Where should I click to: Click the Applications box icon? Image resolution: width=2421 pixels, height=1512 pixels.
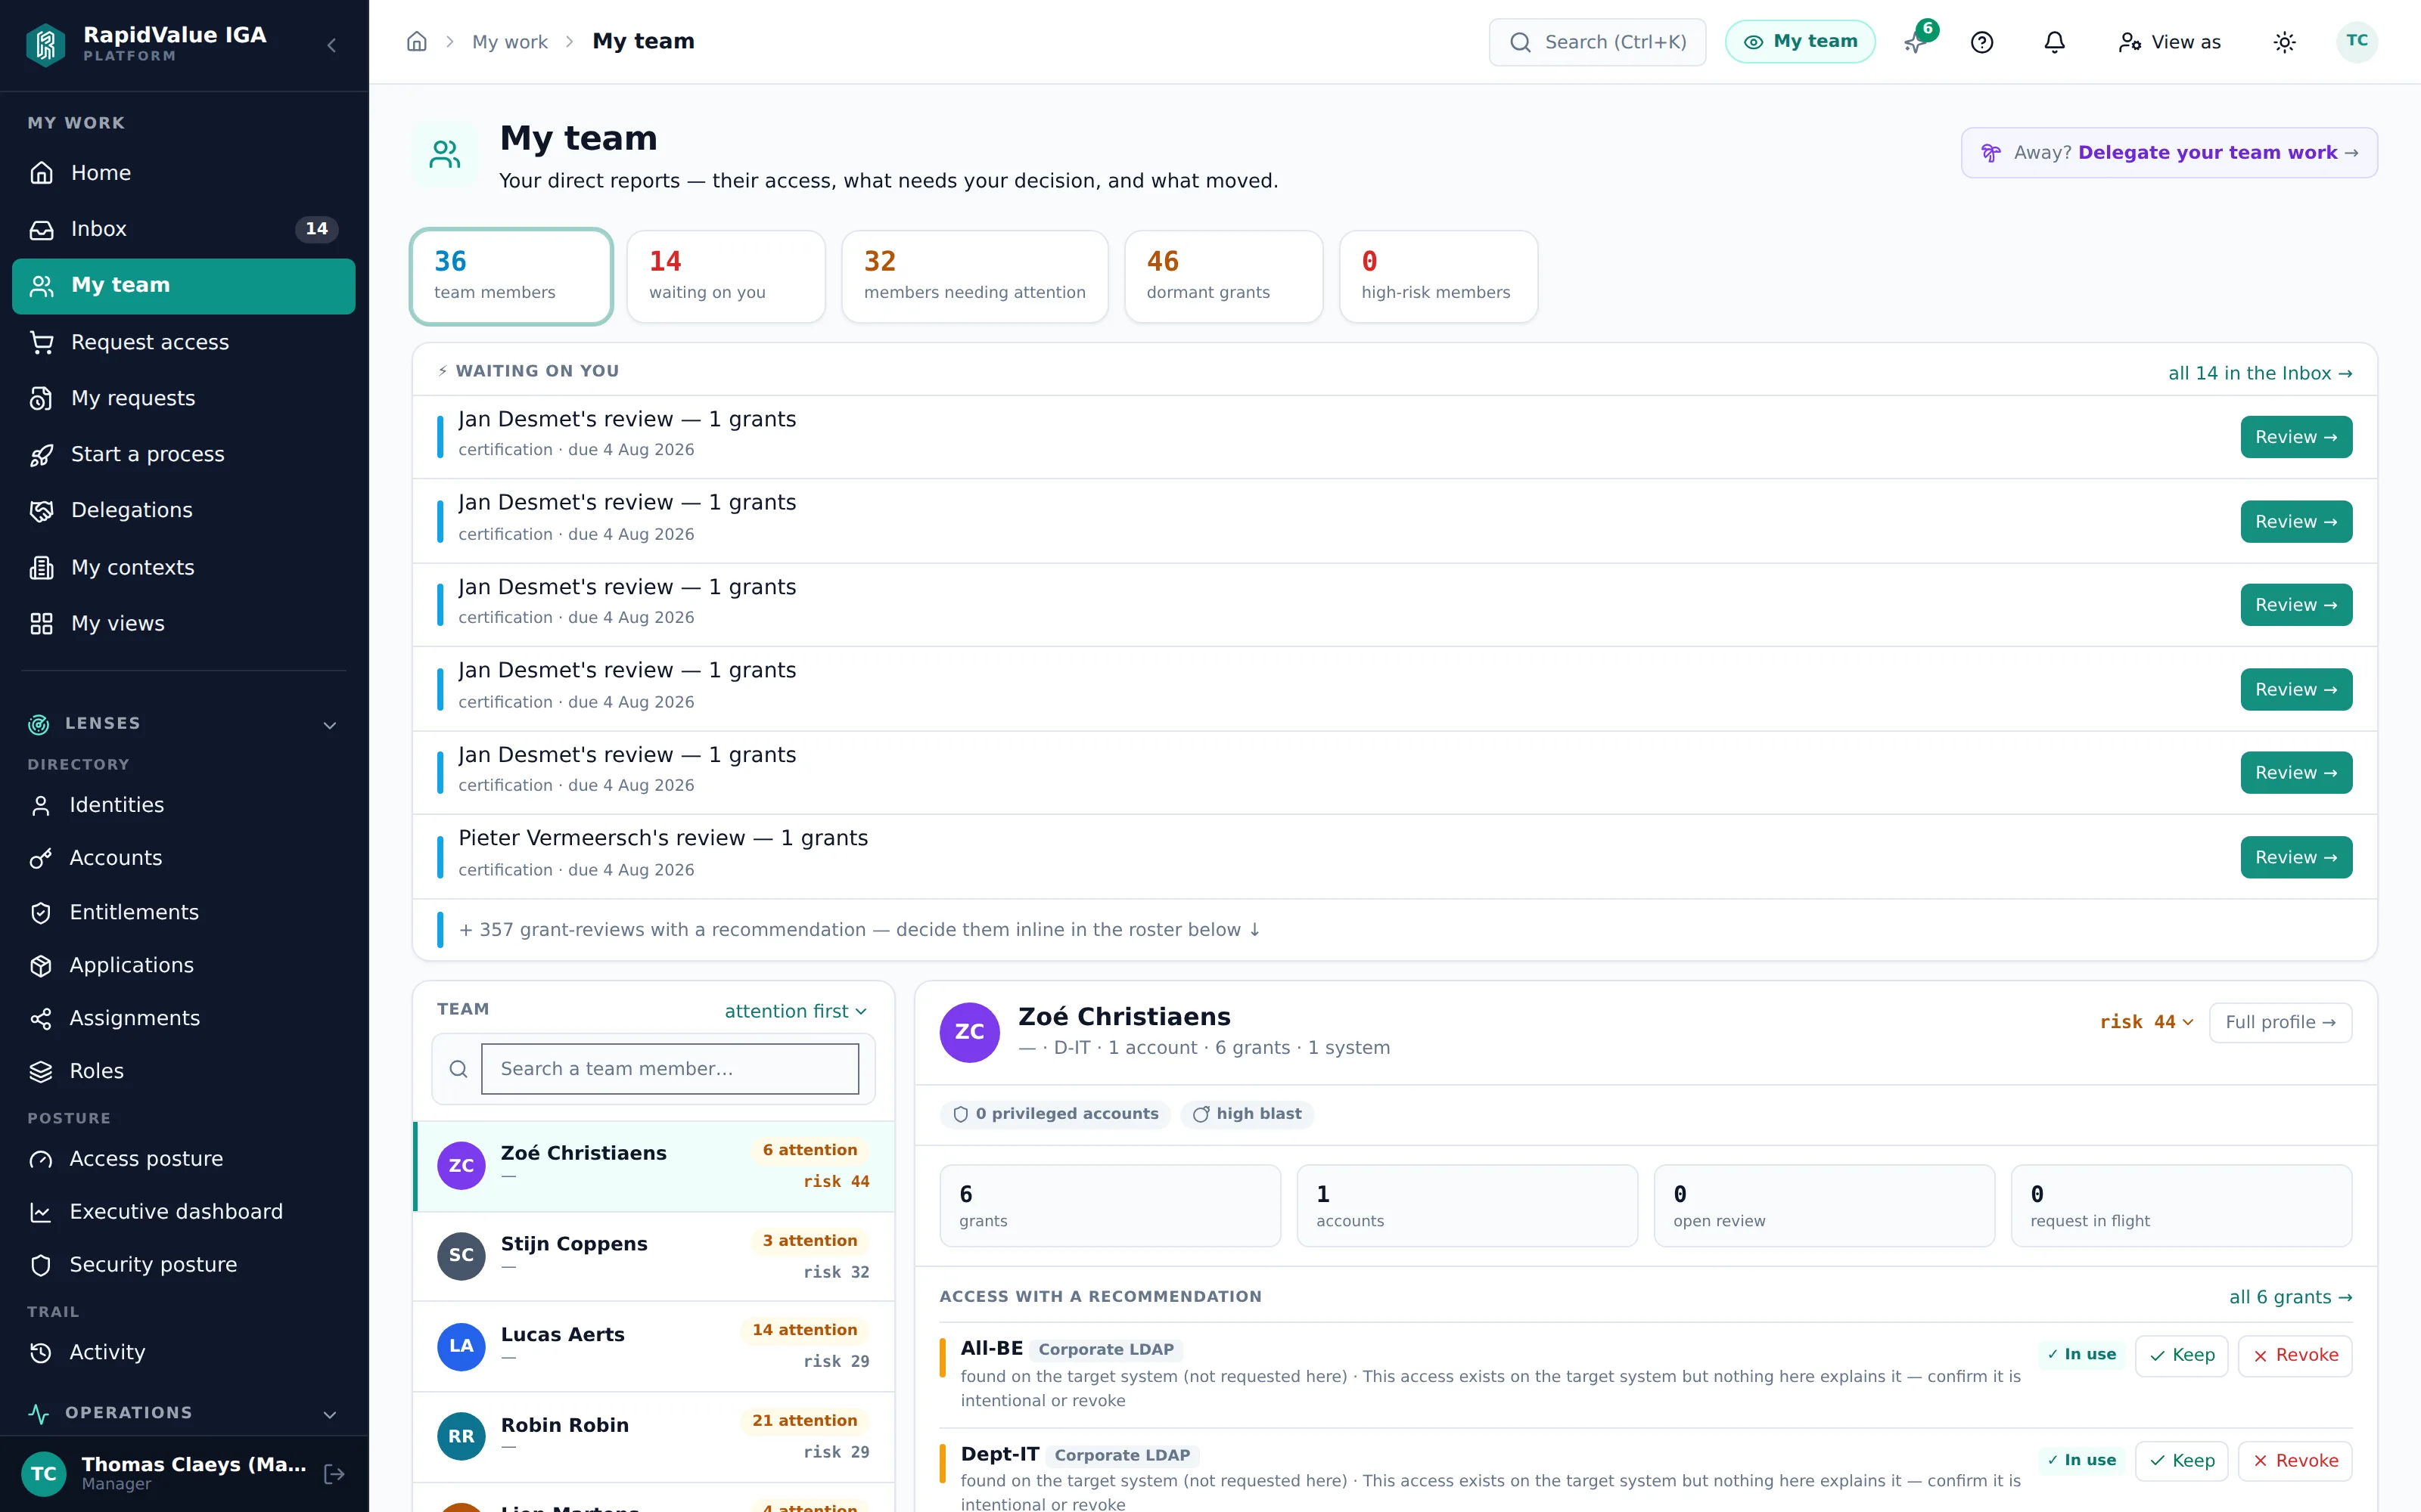(40, 965)
